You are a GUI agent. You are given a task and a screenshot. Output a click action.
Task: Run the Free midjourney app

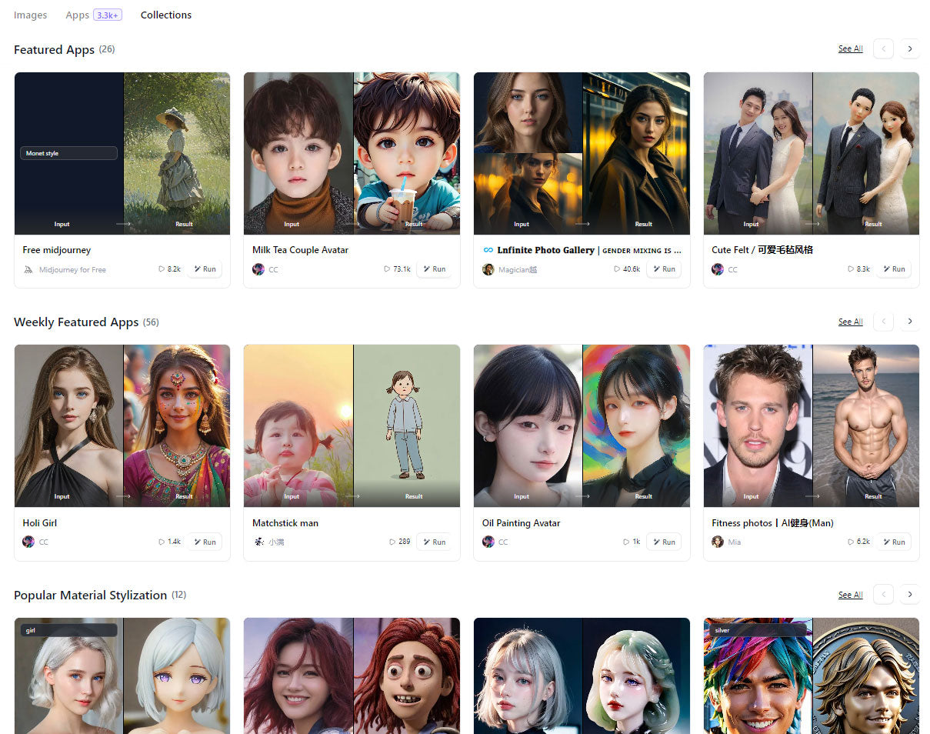tap(205, 269)
